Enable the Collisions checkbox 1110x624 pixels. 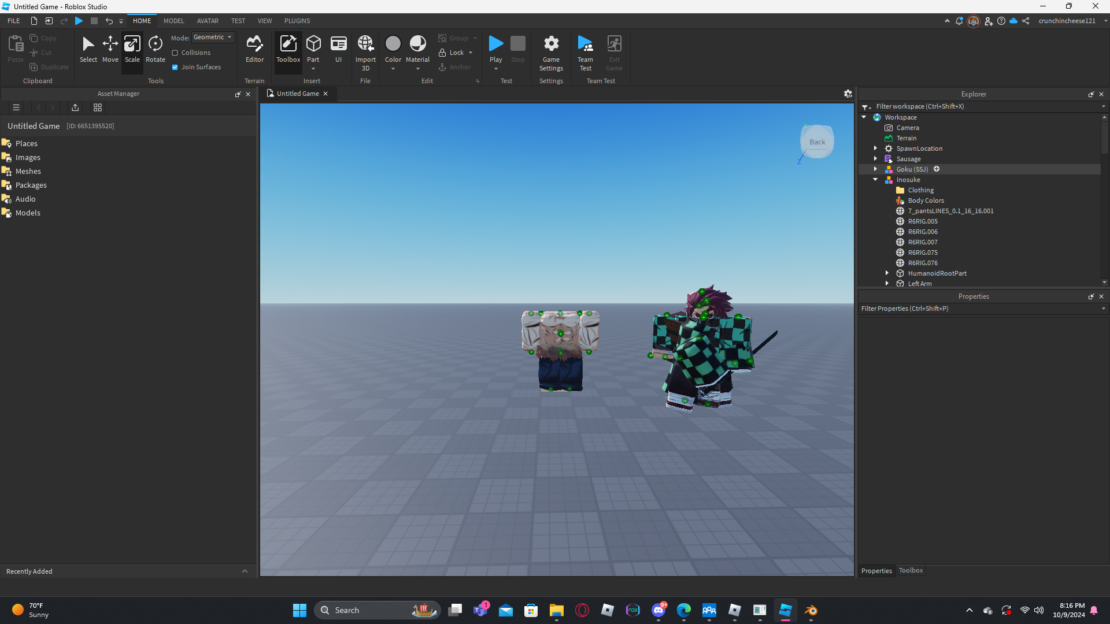[x=175, y=53]
